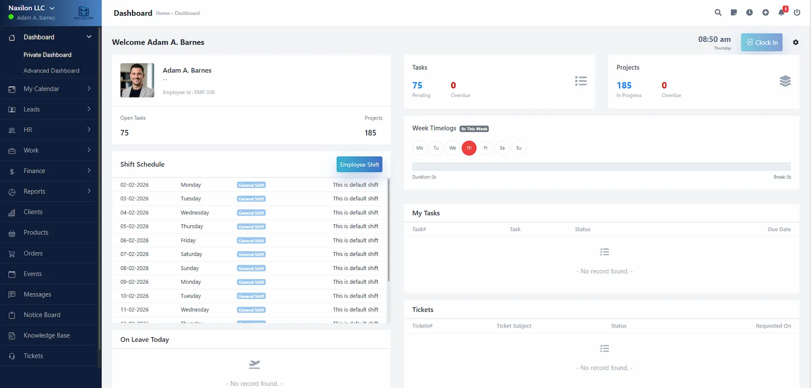Screen dimensions: 811x388
Task: Click the Products basket icon in sidebar
Action: click(x=12, y=233)
